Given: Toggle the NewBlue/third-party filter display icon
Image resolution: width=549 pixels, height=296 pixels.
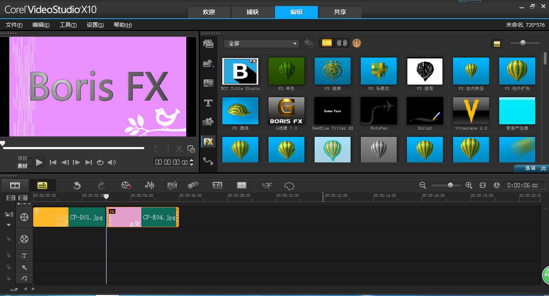Looking at the screenshot, I should [357, 43].
